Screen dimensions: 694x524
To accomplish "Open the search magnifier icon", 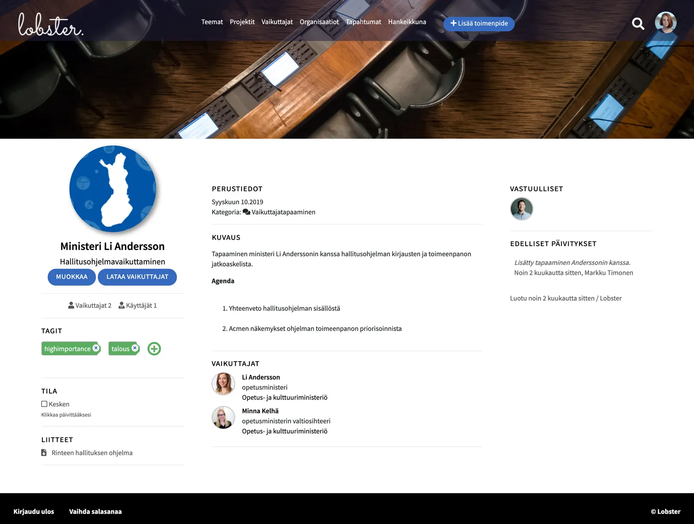I will [638, 23].
